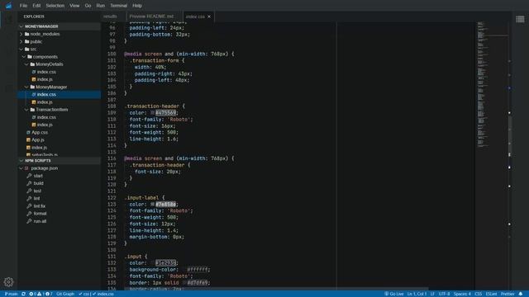Open index.js under TransactionItem folder
This screenshot has width=529, height=297.
tap(45, 125)
